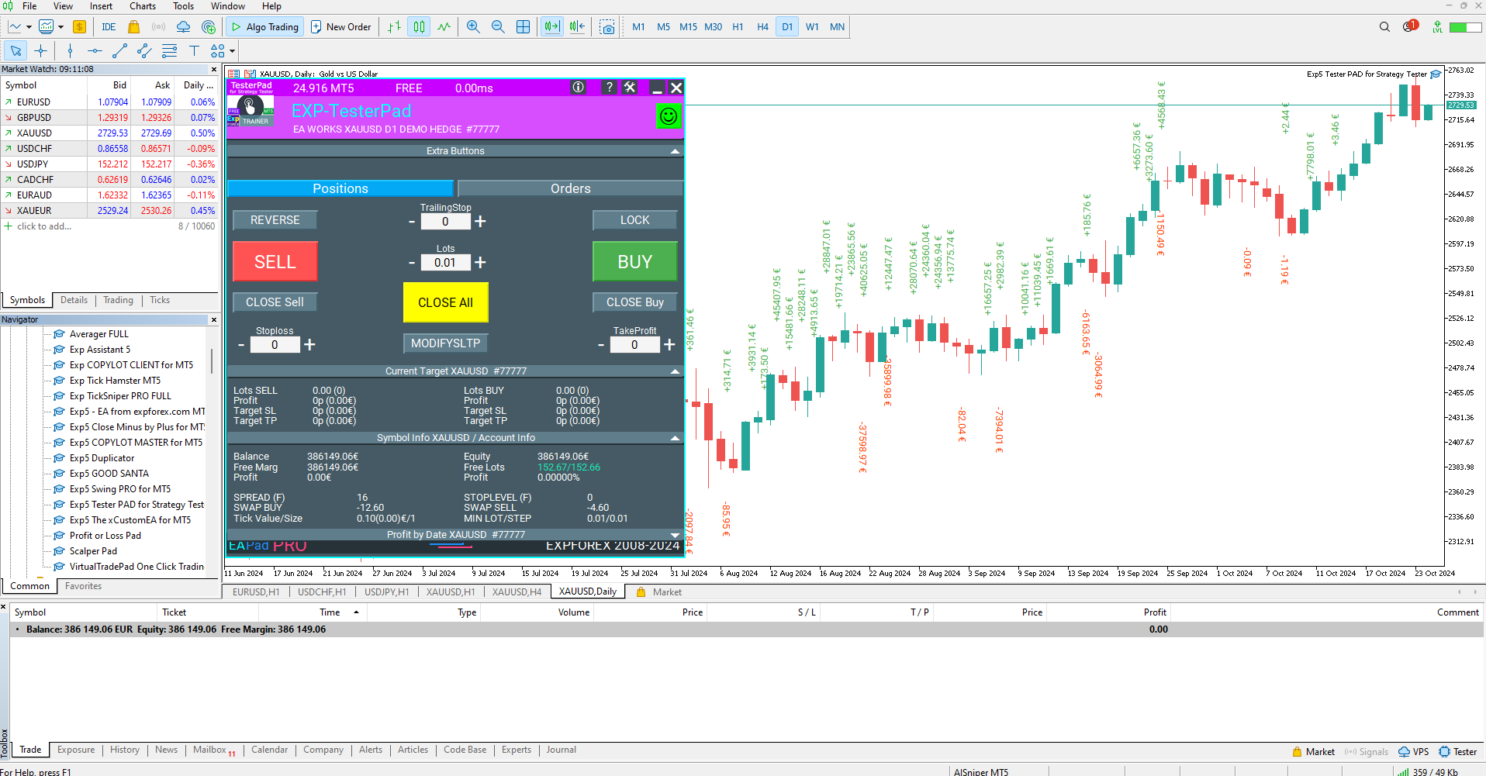
Task: Toggle Algo Trading on or off
Action: [264, 27]
